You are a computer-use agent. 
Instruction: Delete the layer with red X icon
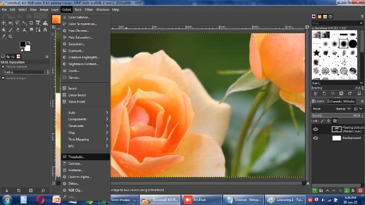pos(360,190)
